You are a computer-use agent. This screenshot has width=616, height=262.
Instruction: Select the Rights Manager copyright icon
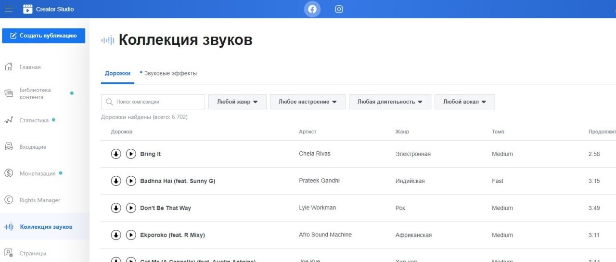pos(9,200)
